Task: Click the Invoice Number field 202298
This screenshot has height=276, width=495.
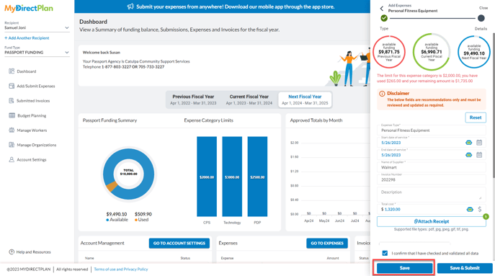Action: tap(431, 179)
